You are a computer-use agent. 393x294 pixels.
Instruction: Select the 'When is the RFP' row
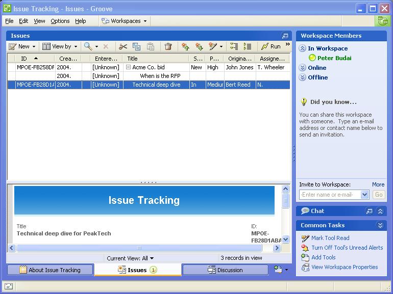pos(149,76)
